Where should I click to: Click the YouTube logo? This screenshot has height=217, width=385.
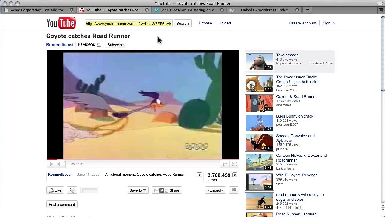pos(61,23)
